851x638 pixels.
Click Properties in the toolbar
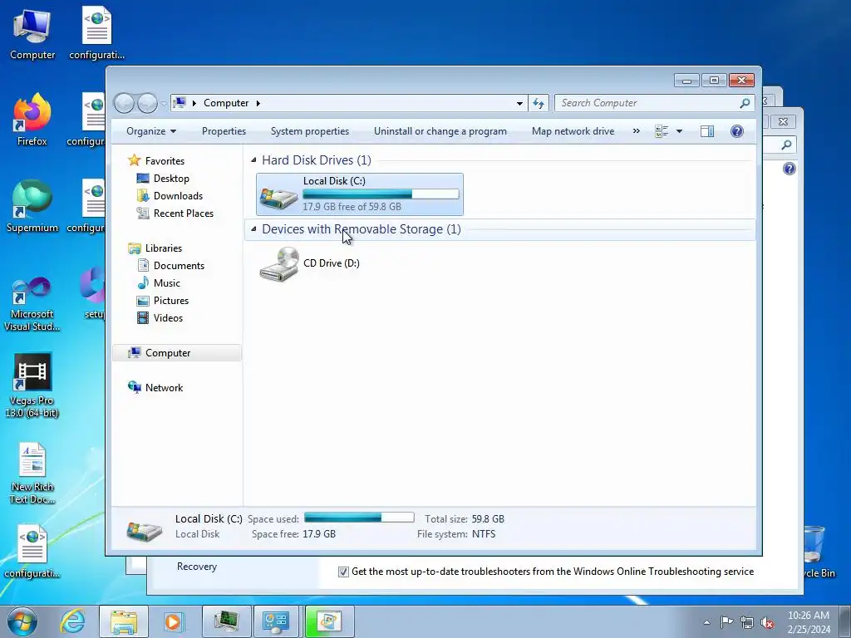click(224, 131)
